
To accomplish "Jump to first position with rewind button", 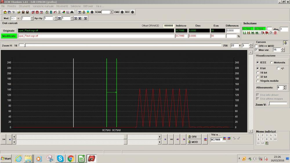I will (4, 139).
